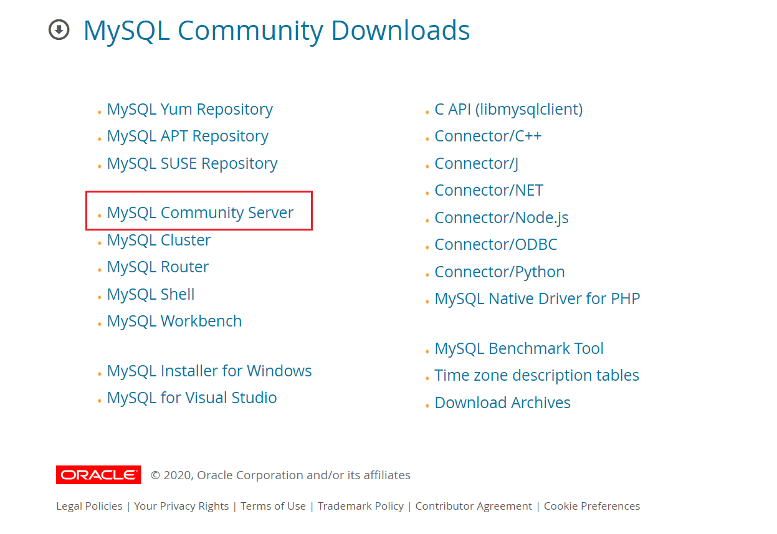
Task: Open MySQL Yum Repository
Action: click(189, 109)
